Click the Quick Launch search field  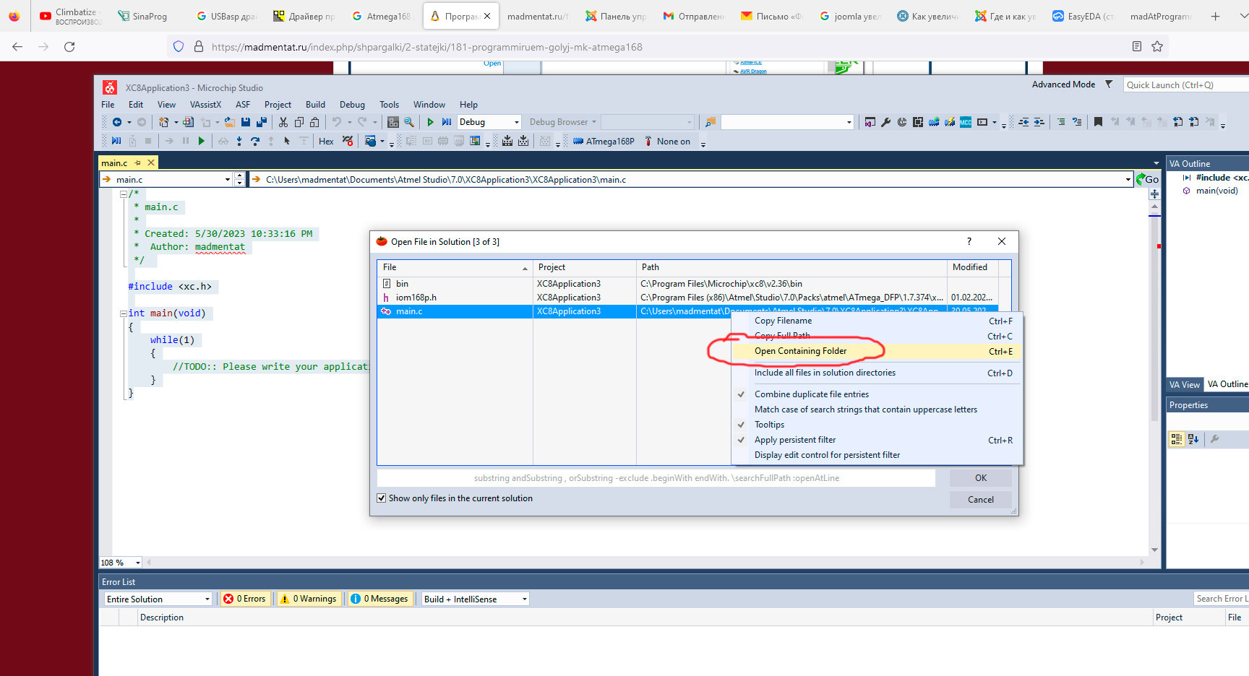point(1185,84)
